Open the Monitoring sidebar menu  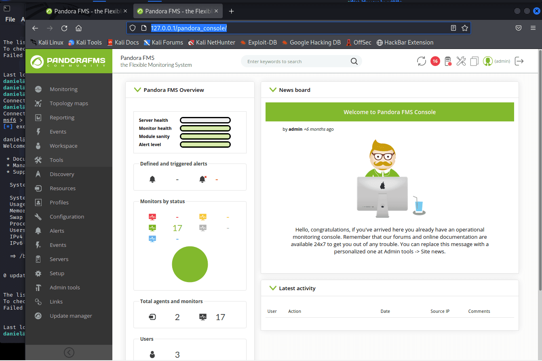[x=63, y=89]
